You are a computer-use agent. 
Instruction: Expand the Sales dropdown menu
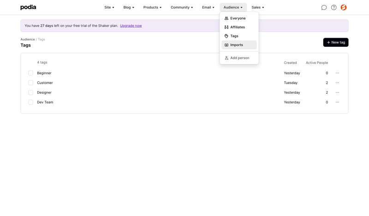pos(258,7)
